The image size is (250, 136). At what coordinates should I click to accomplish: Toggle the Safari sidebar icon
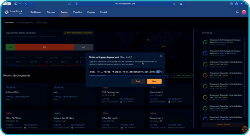[16, 4]
